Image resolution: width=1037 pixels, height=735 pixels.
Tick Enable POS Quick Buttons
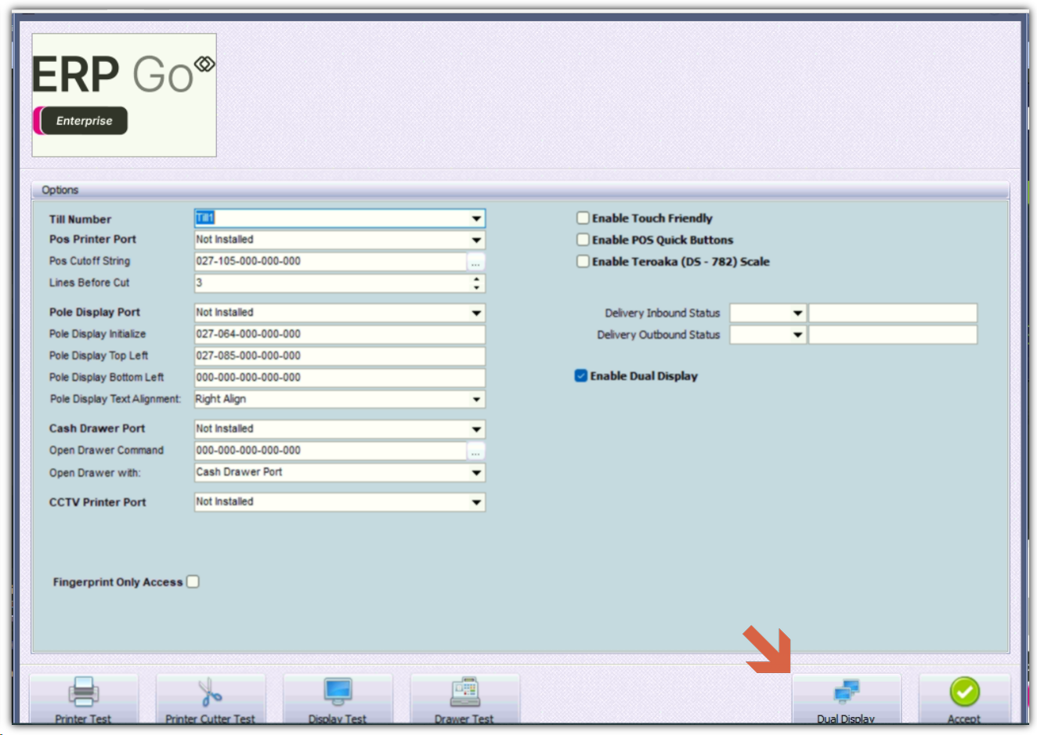(583, 240)
